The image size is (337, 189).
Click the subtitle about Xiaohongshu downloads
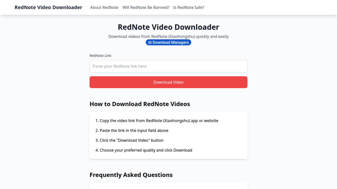[x=168, y=36]
